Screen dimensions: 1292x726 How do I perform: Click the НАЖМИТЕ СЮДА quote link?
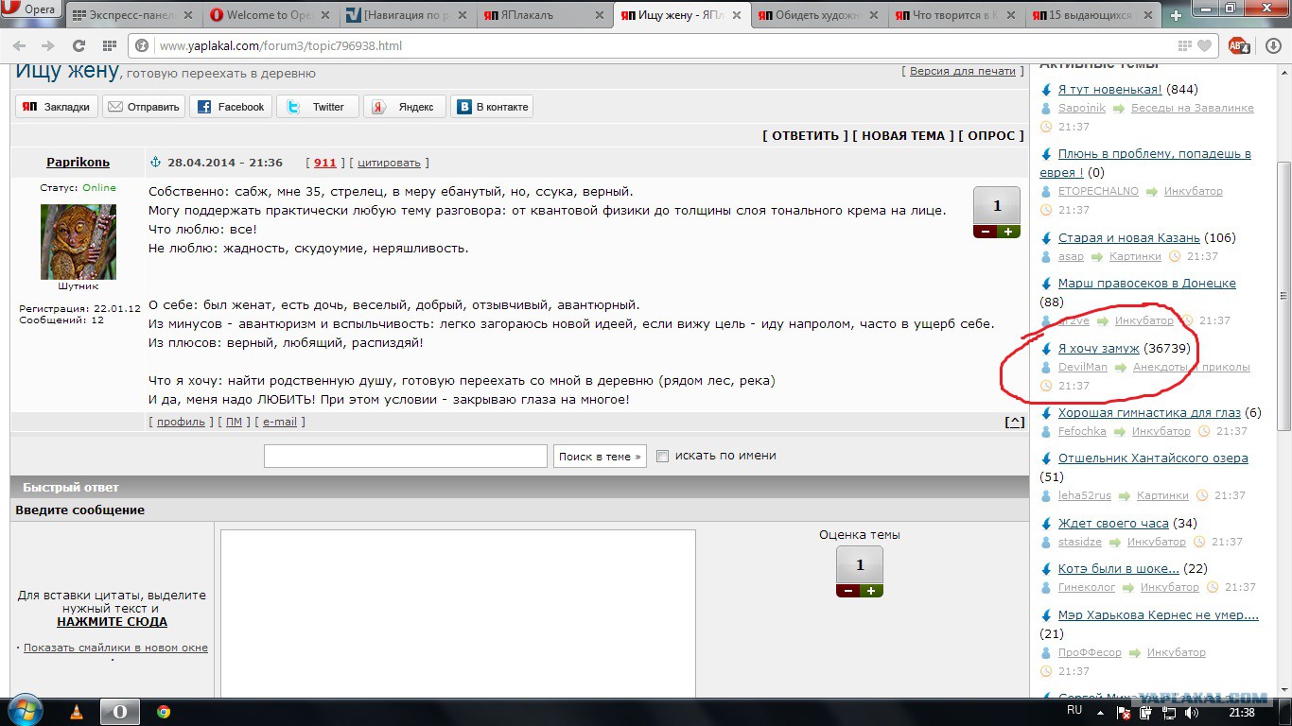point(112,622)
